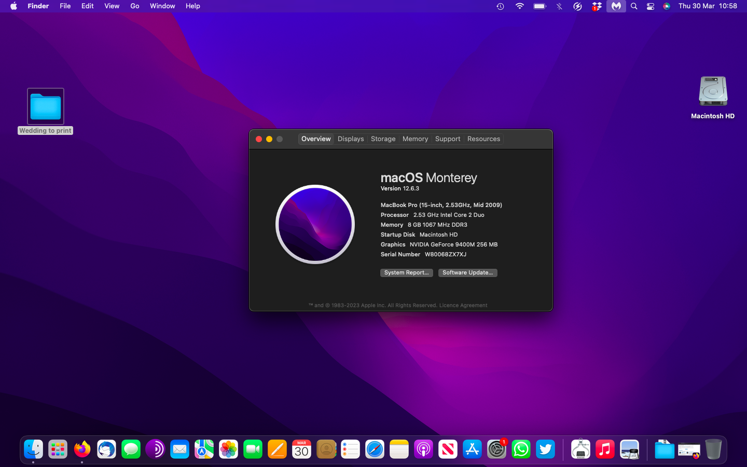This screenshot has width=747, height=467.
Task: Click the Malwarebytes menu bar icon
Action: [616, 6]
